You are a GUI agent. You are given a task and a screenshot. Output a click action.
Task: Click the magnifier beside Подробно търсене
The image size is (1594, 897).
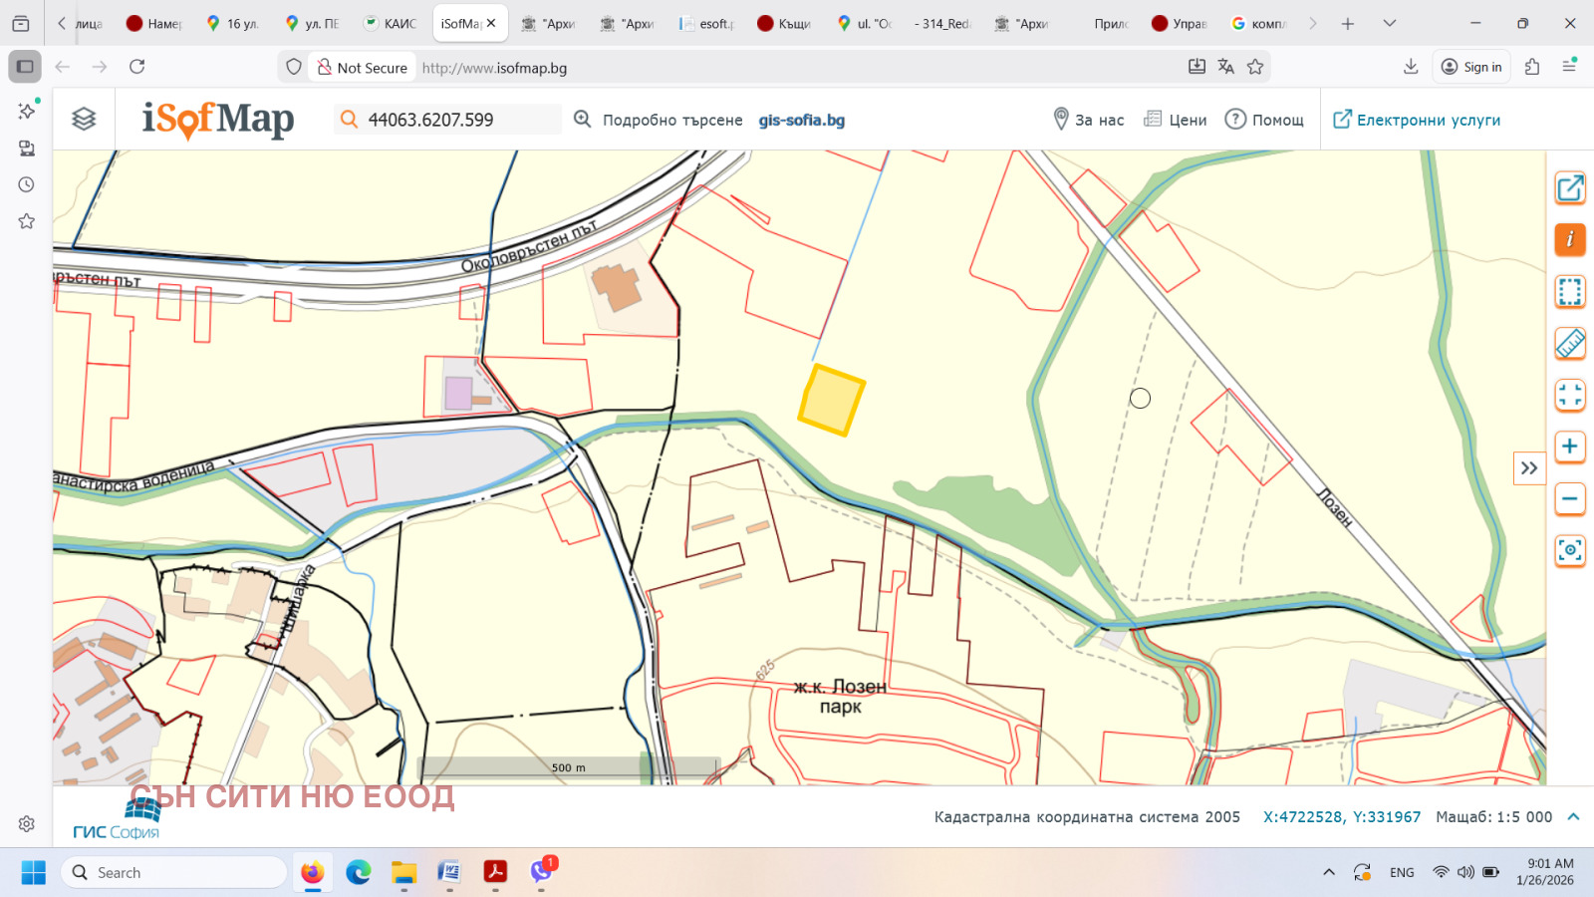(x=582, y=119)
